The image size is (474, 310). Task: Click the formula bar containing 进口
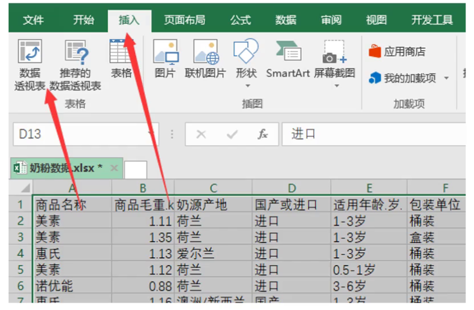click(373, 134)
